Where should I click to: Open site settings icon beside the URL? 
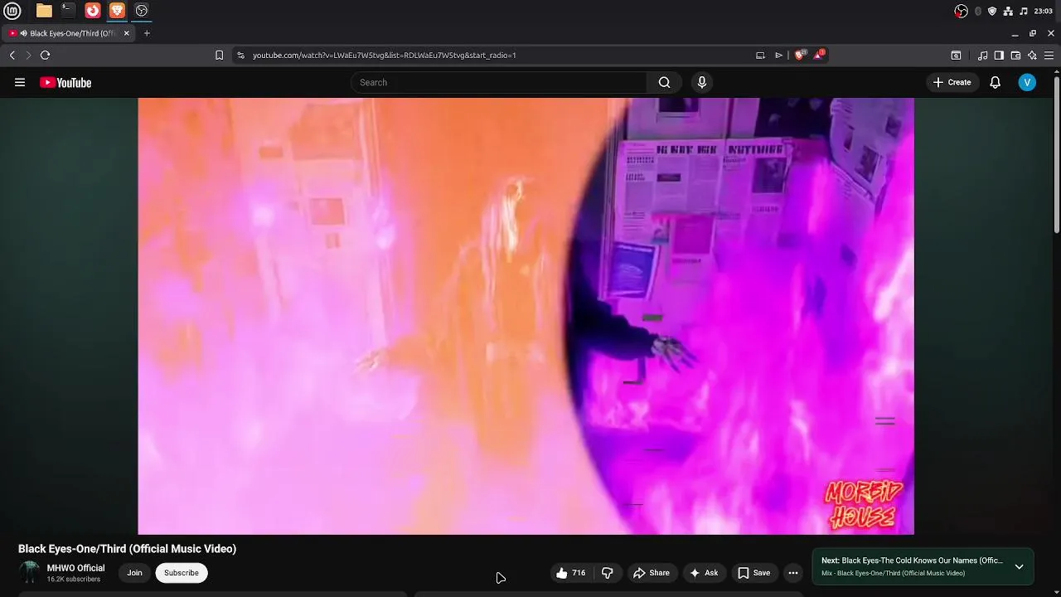pos(240,55)
